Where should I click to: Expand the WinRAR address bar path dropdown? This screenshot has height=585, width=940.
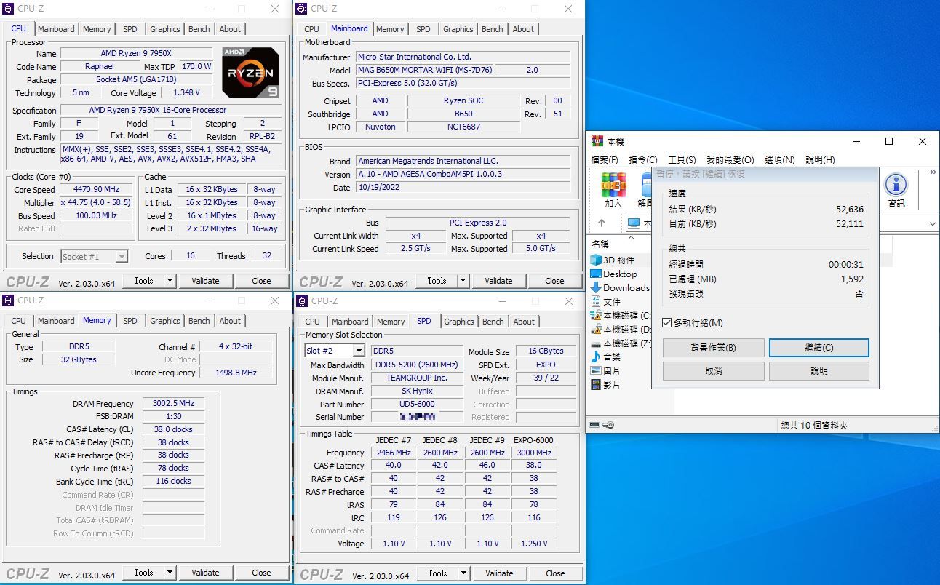coord(932,224)
